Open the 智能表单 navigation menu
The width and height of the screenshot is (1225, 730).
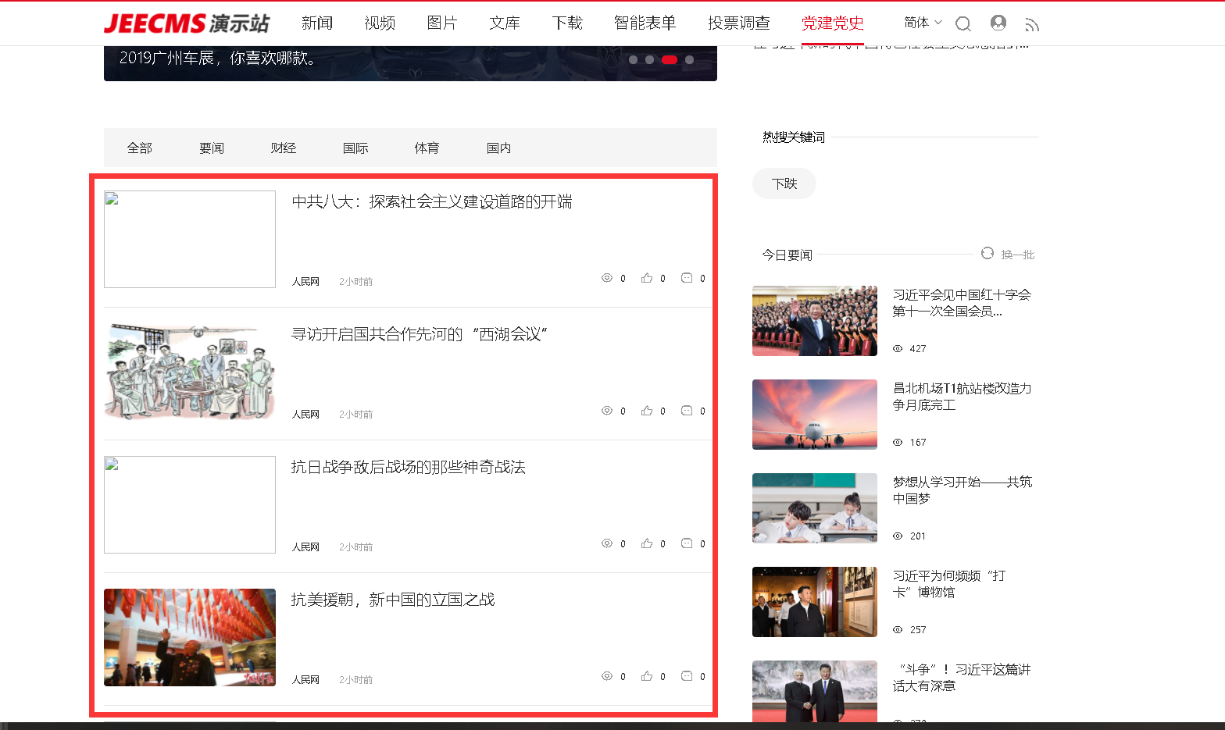[645, 23]
